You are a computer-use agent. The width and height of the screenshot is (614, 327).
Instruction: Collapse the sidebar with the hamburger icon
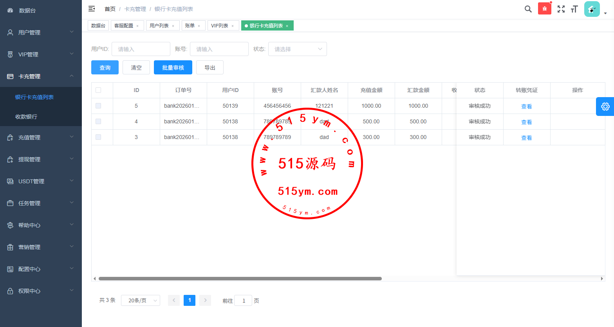point(92,9)
